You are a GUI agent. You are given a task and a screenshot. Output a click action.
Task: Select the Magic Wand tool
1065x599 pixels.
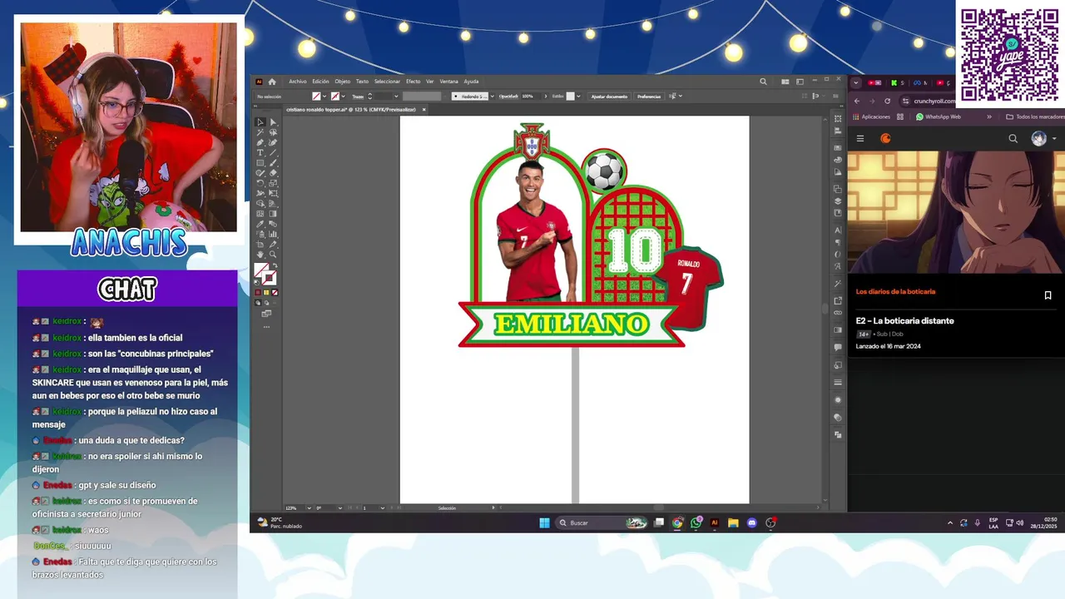(x=260, y=132)
